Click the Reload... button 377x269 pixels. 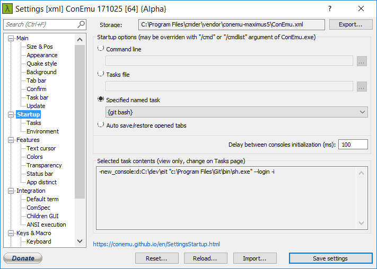click(x=206, y=258)
